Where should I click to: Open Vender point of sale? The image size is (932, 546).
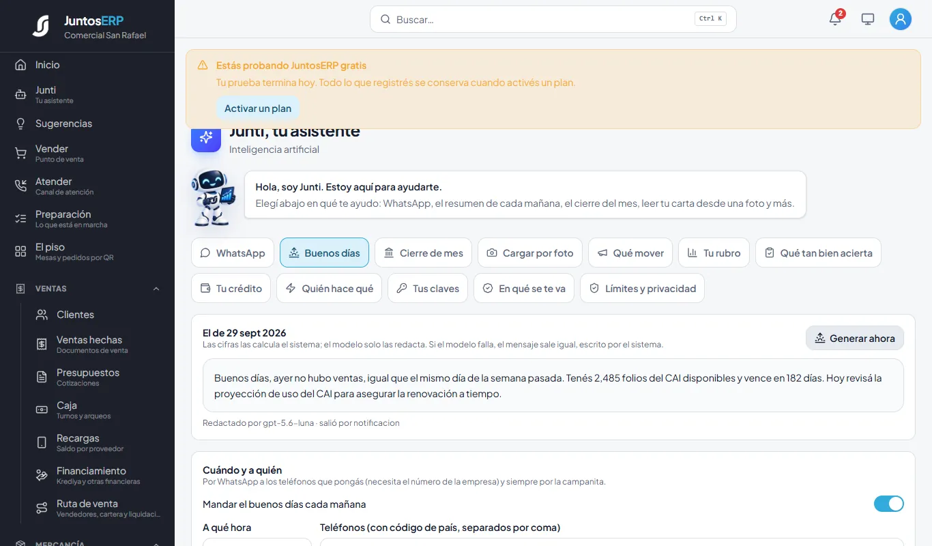[87, 153]
